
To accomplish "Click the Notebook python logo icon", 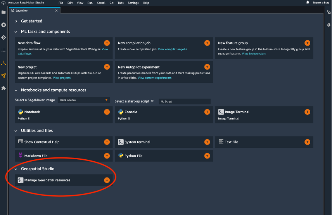I will pyautogui.click(x=21, y=112).
